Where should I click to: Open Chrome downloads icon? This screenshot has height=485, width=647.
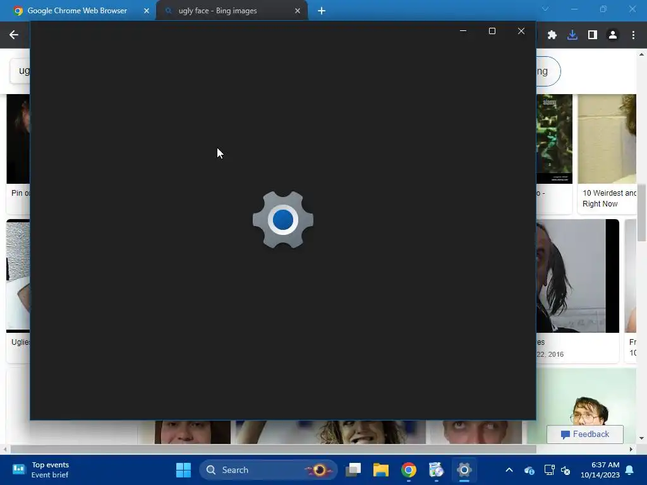tap(572, 35)
